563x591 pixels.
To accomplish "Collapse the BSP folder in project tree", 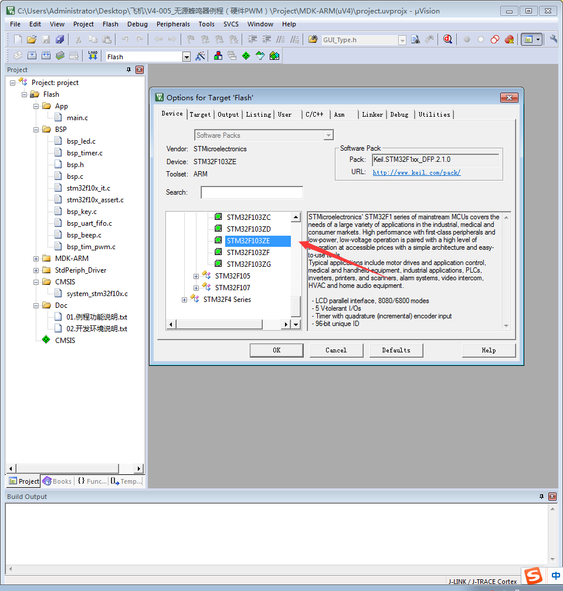I will (x=36, y=130).
